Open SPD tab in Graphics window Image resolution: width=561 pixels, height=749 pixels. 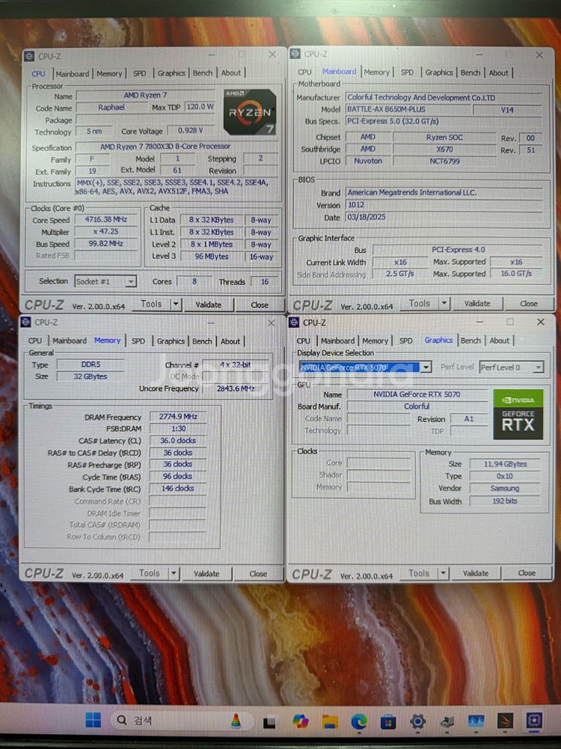point(406,340)
